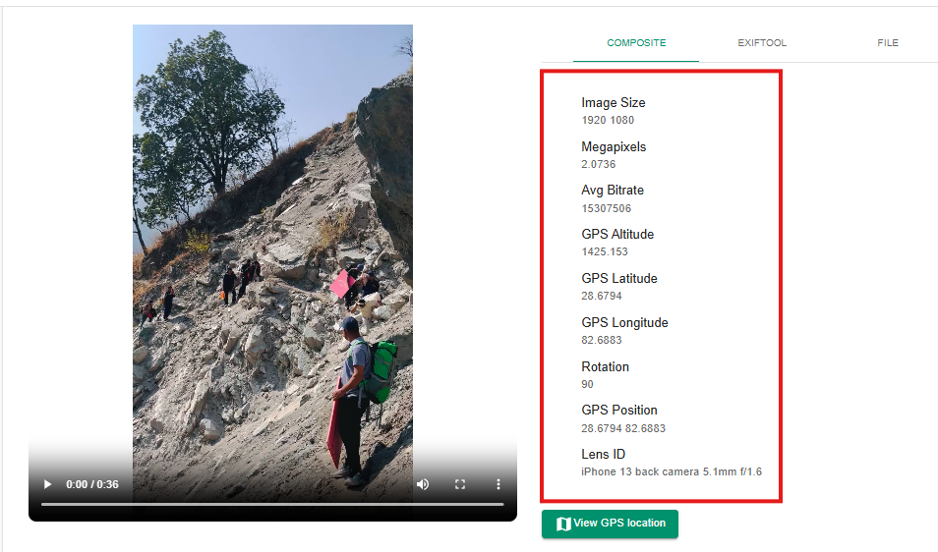
Task: Click the Avg Bitrate value 15307506
Action: 606,208
